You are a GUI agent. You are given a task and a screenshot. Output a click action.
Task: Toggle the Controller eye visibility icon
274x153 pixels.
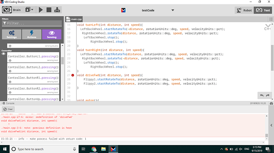click(x=4, y=54)
